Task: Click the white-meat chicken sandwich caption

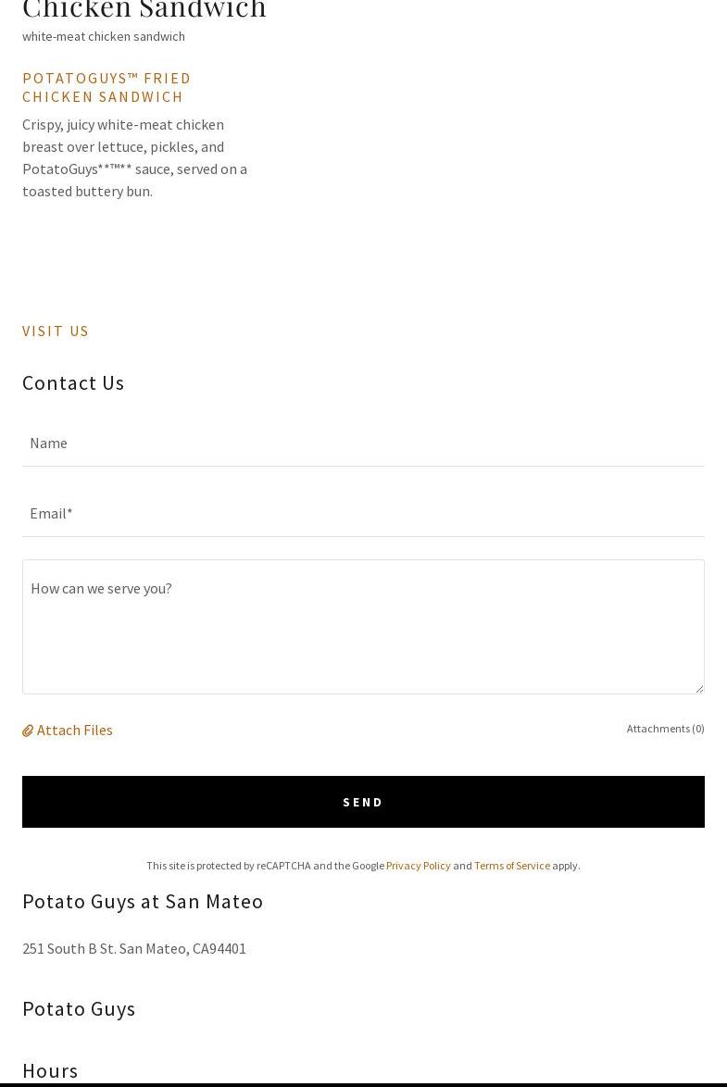Action: [104, 36]
